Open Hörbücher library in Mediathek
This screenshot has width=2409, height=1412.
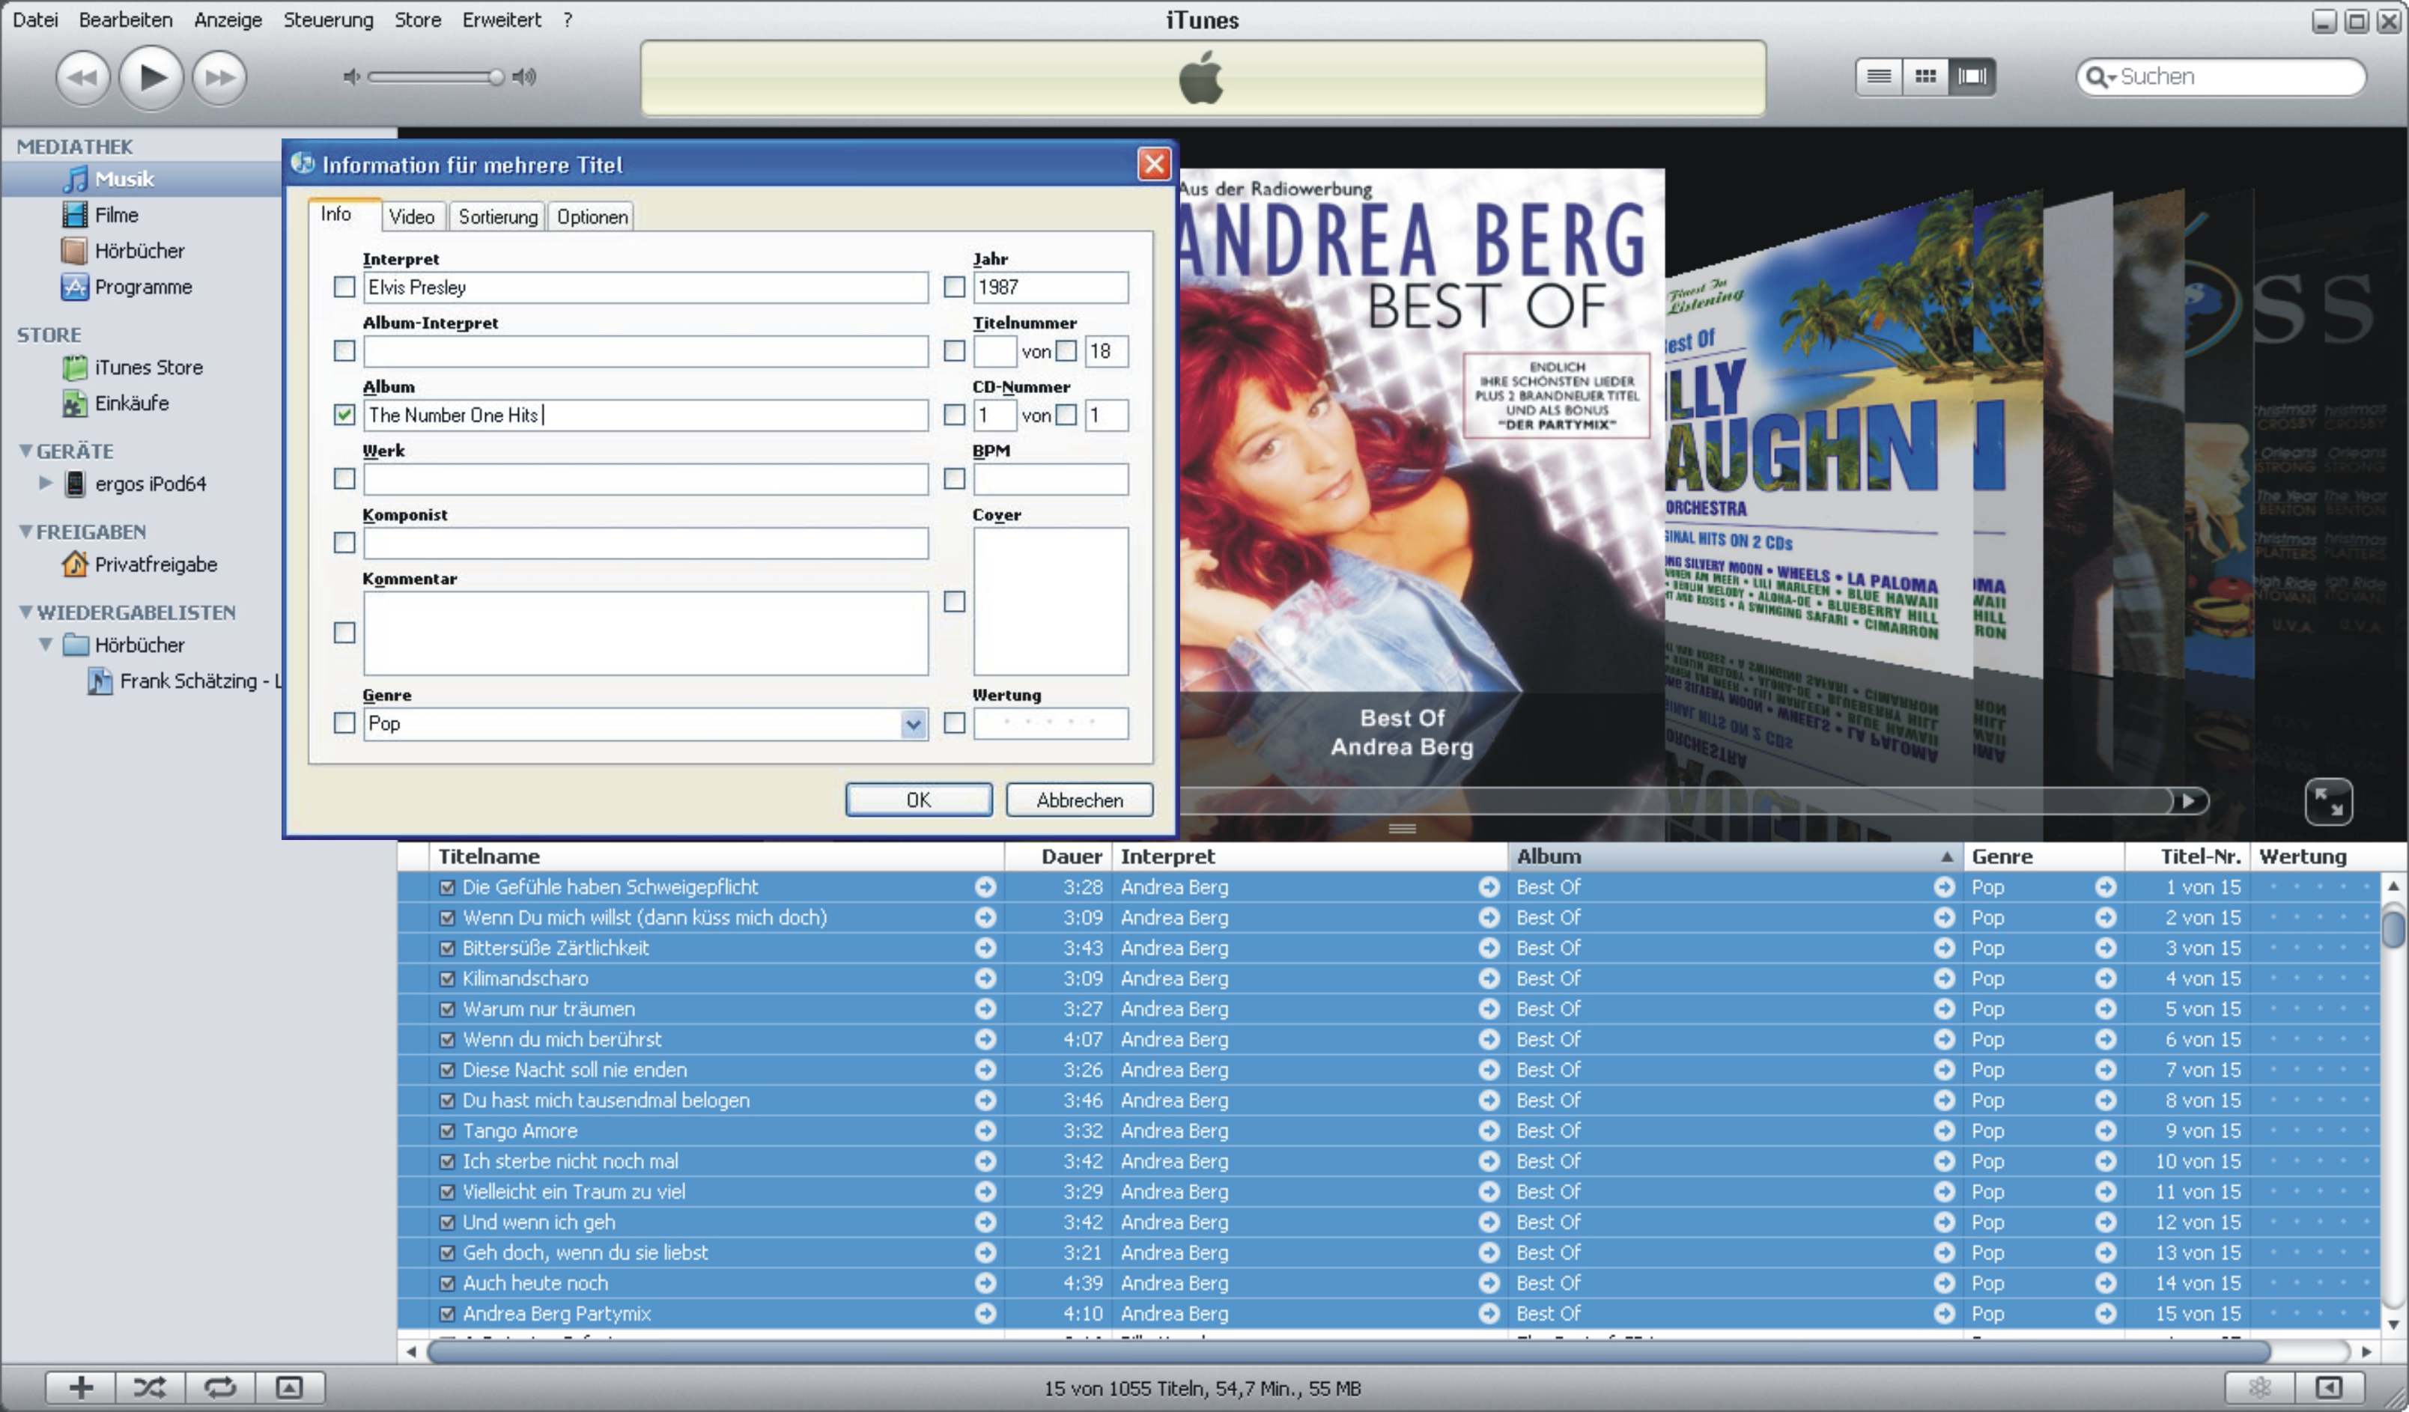139,251
